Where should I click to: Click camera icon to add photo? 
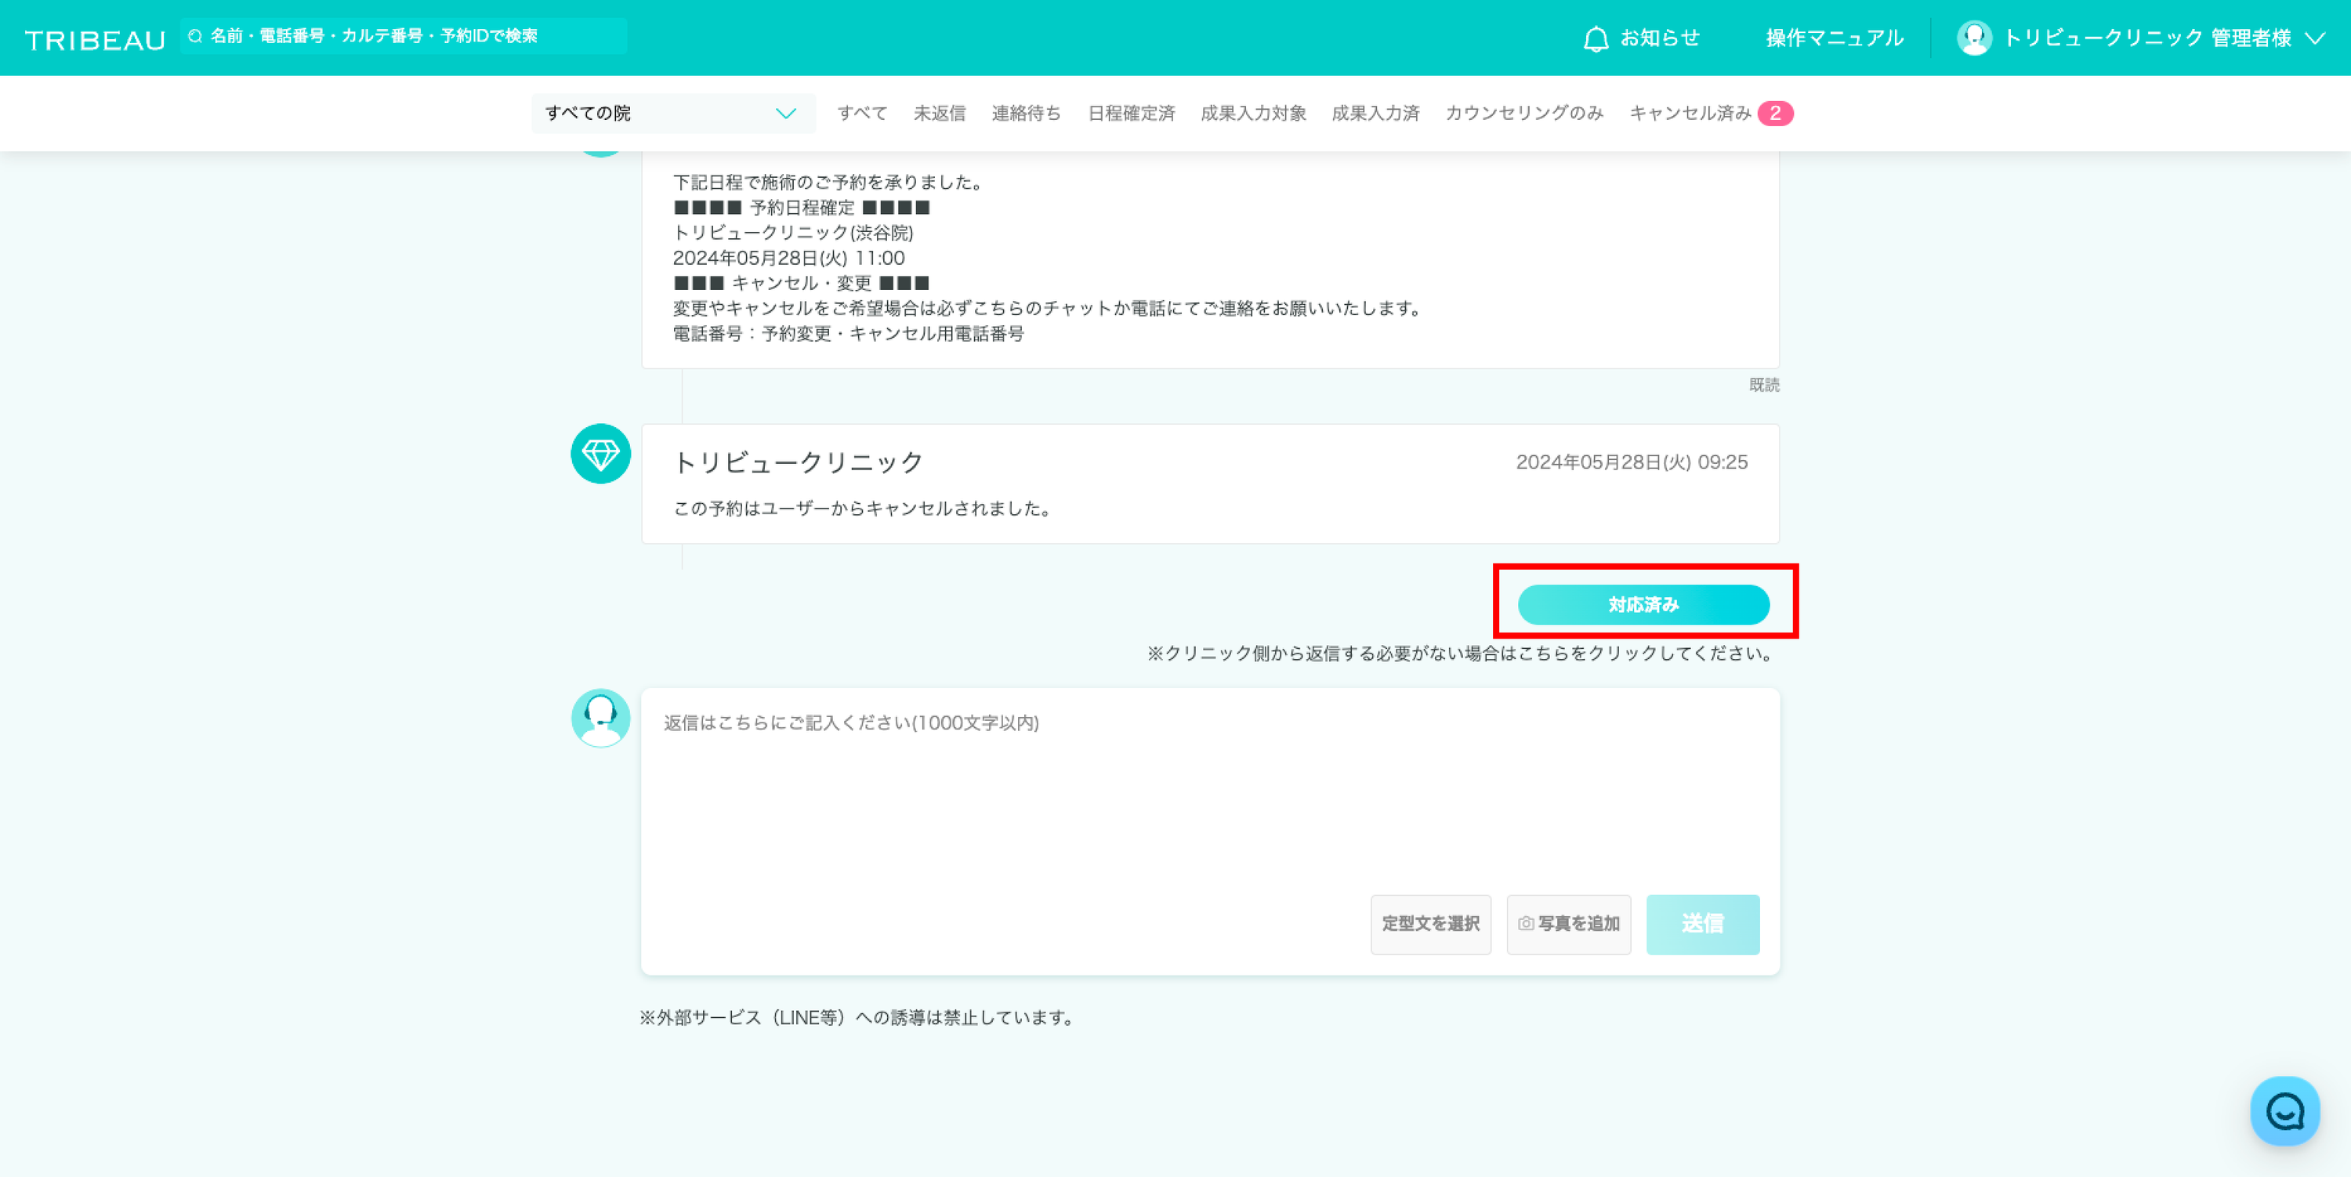[x=1525, y=923]
